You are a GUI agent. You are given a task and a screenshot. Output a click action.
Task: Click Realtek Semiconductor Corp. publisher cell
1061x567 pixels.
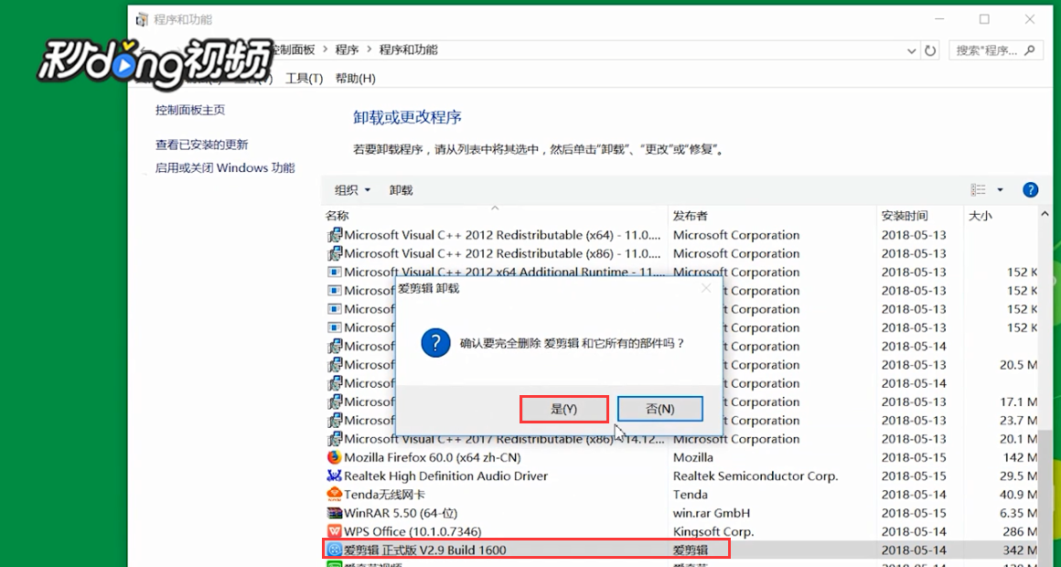pyautogui.click(x=756, y=476)
